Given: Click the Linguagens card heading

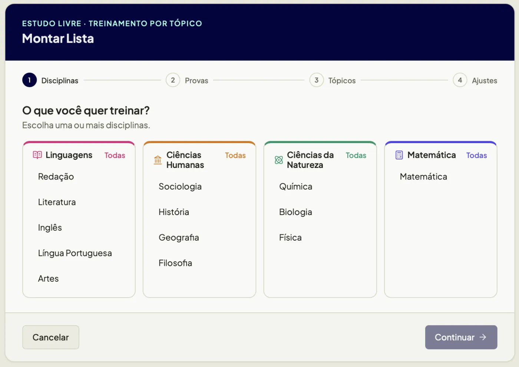Looking at the screenshot, I should pyautogui.click(x=69, y=155).
